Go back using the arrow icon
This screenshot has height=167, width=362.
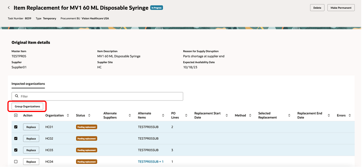9,8
